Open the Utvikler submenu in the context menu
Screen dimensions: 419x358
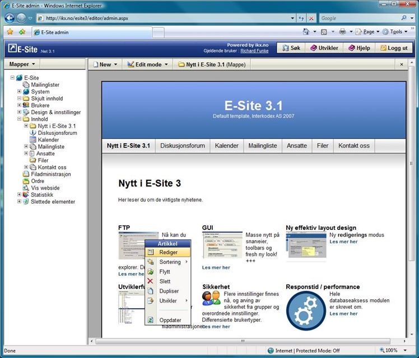click(168, 300)
